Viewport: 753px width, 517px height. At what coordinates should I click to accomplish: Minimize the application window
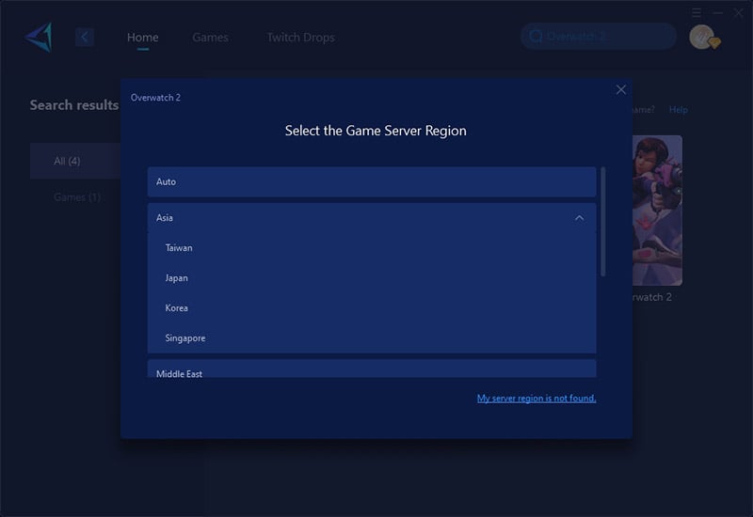[718, 13]
